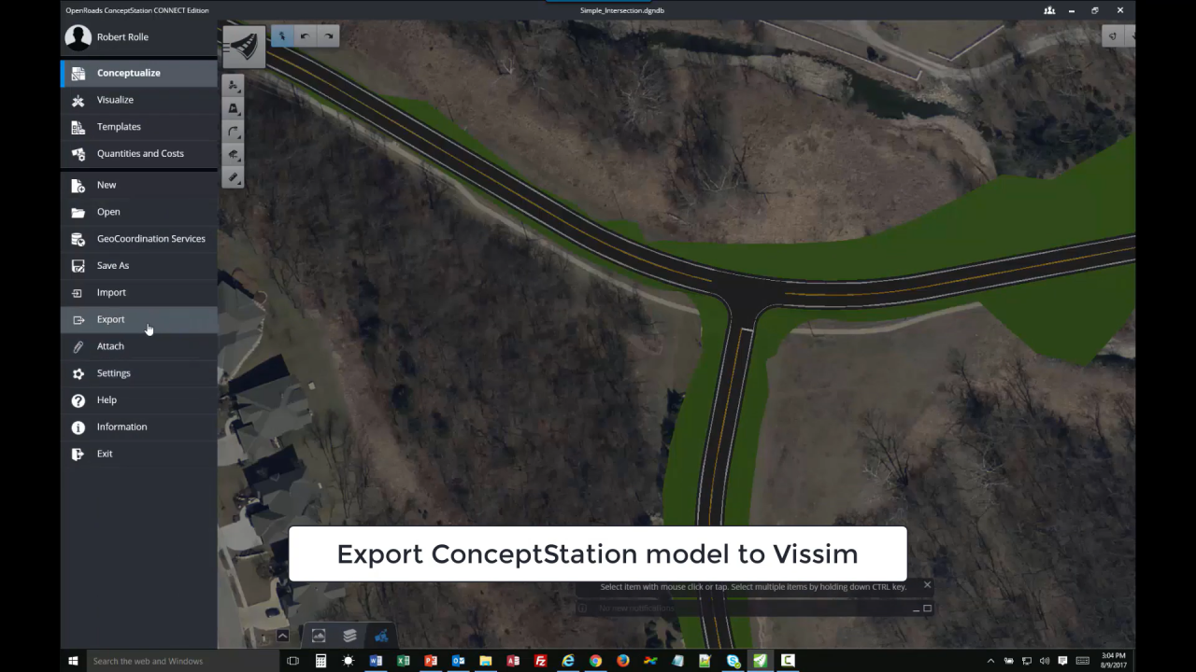Viewport: 1196px width, 672px height.
Task: Open Information in the backstage menu
Action: 139,427
